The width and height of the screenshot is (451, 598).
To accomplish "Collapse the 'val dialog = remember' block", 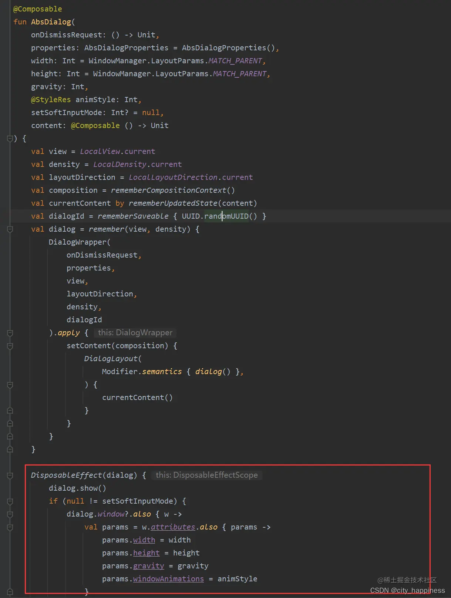I will (10, 229).
